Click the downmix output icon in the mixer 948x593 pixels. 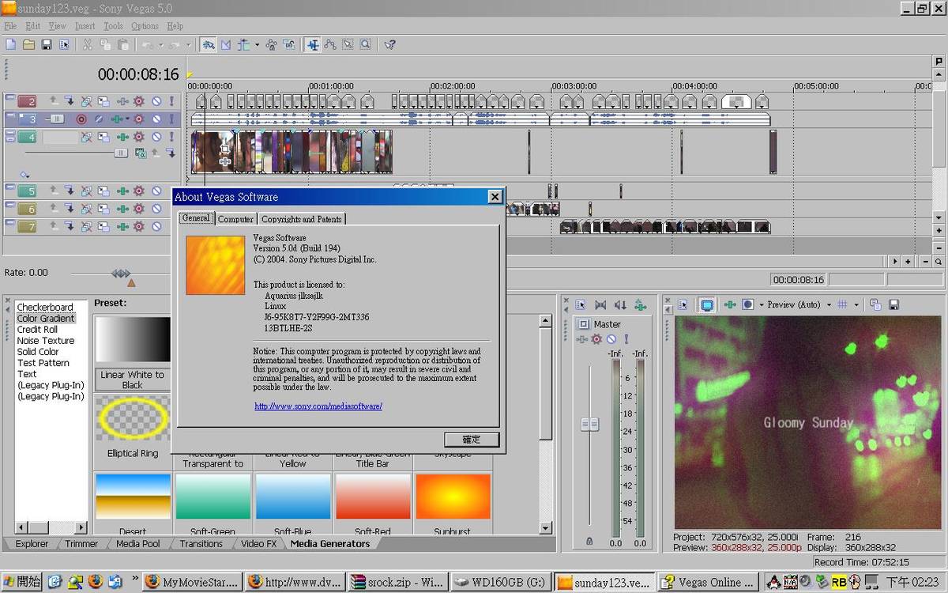pyautogui.click(x=600, y=304)
